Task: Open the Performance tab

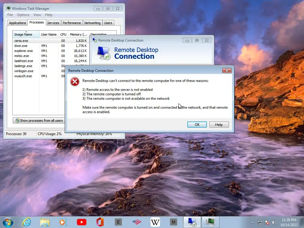Action: pyautogui.click(x=72, y=23)
